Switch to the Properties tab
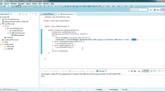This screenshot has width=165, height=92. (x=54, y=71)
